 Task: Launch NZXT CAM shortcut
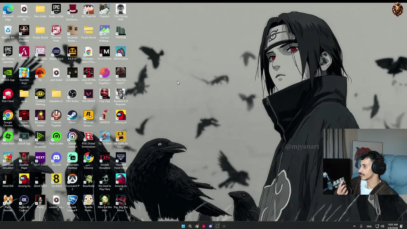40,159
